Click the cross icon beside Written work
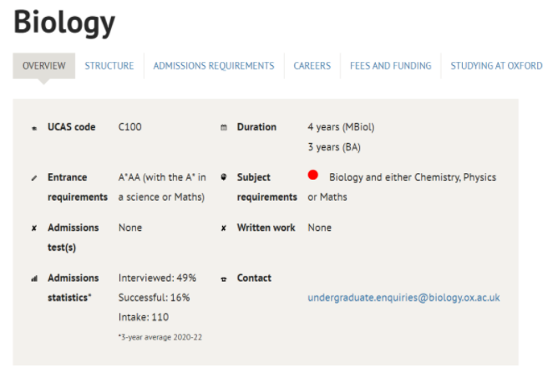The image size is (553, 373). click(224, 228)
